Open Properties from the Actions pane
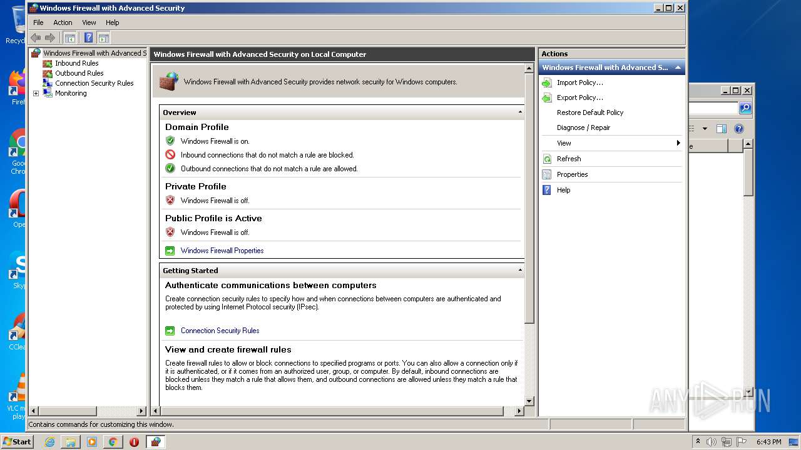 click(573, 174)
